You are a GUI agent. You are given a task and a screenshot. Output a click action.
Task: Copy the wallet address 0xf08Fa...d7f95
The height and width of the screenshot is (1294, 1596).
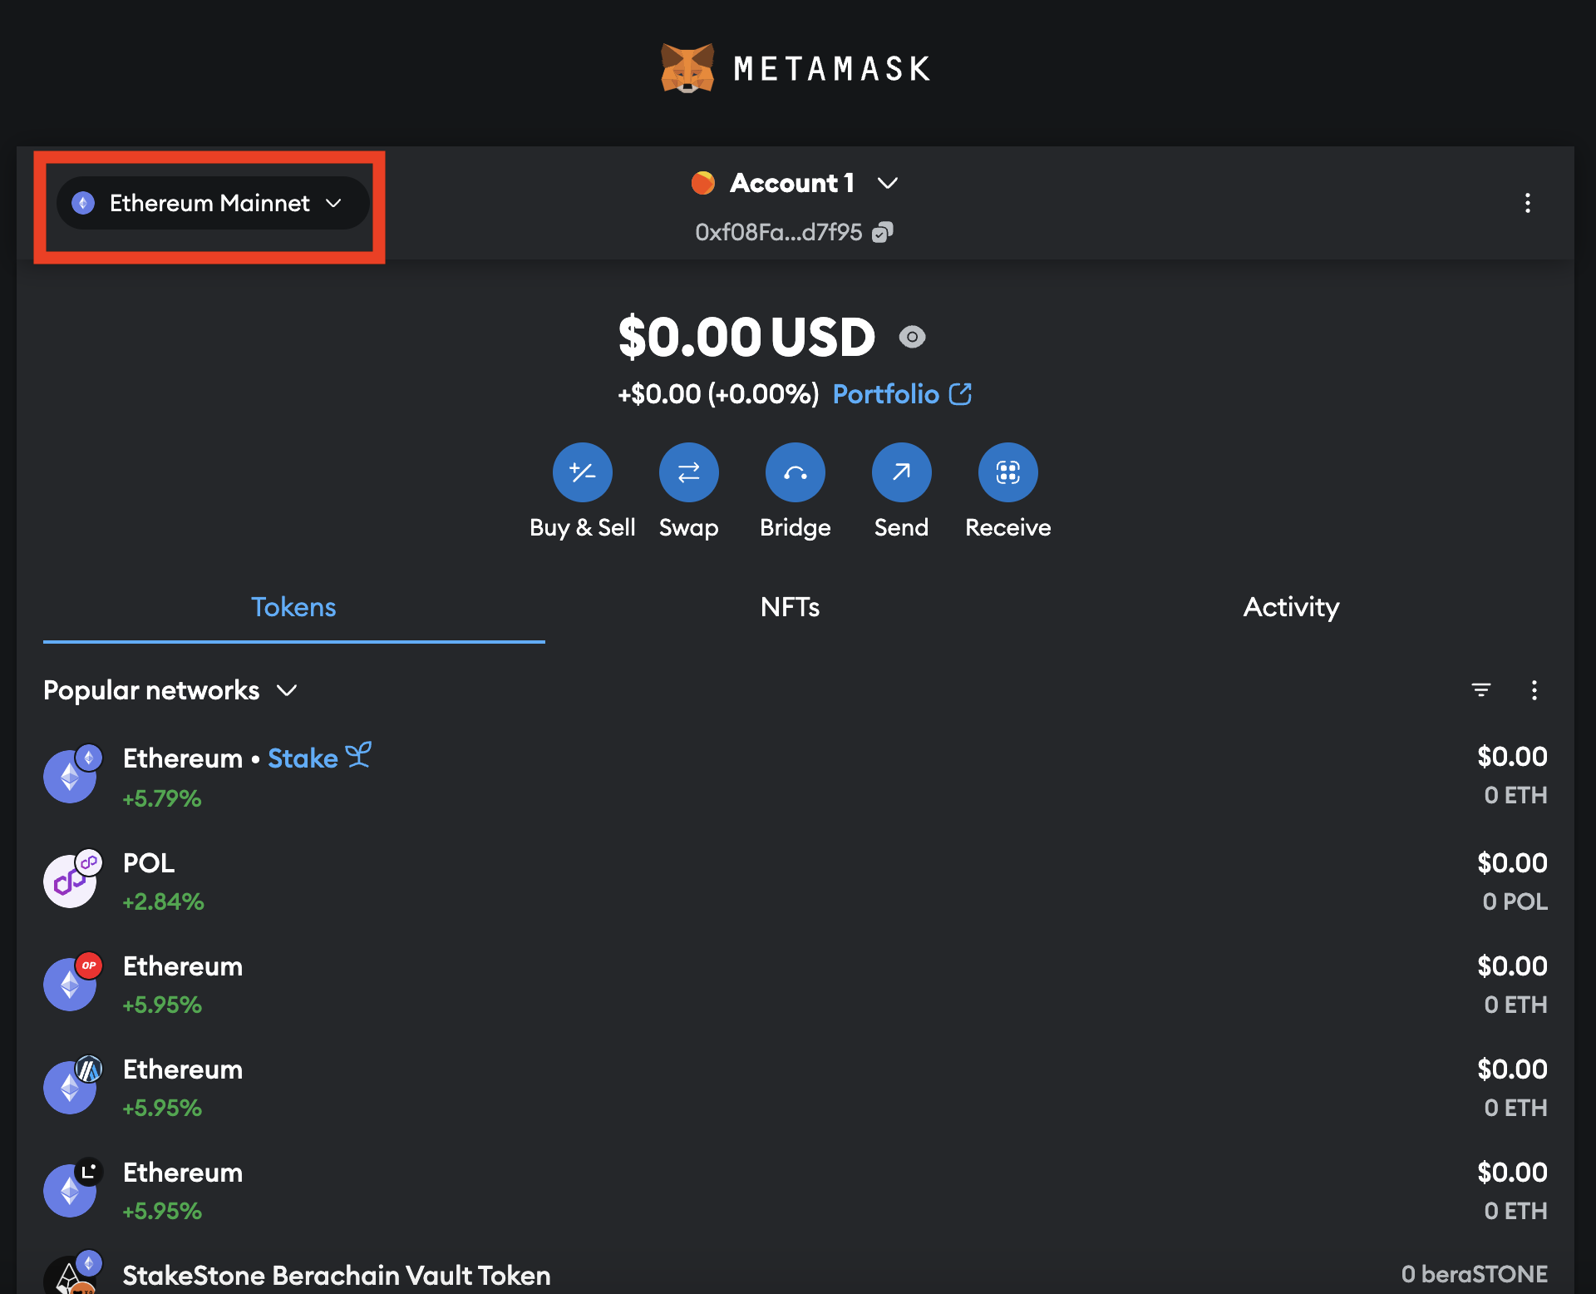(x=884, y=232)
